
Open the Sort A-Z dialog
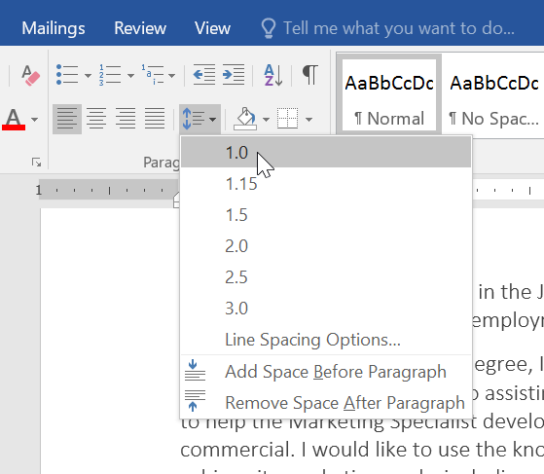tap(273, 75)
